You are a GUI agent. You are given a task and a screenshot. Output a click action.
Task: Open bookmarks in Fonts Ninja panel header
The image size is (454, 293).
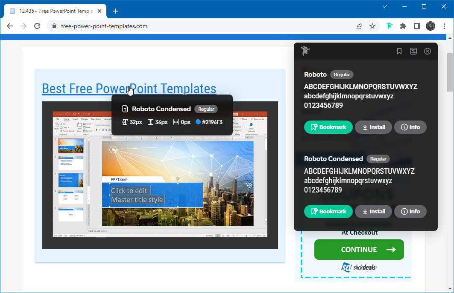(x=399, y=51)
